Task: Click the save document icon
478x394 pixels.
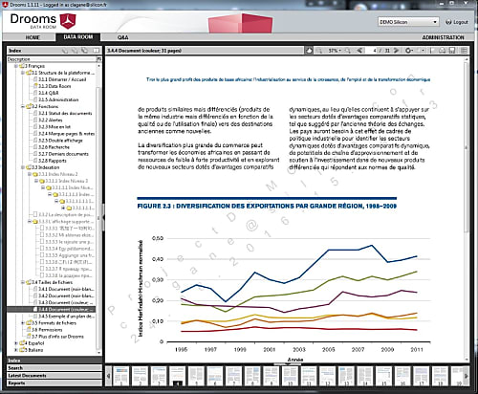Action: pos(452,51)
